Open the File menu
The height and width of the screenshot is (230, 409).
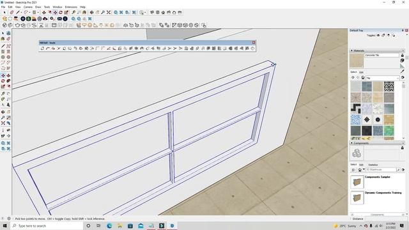click(3, 7)
